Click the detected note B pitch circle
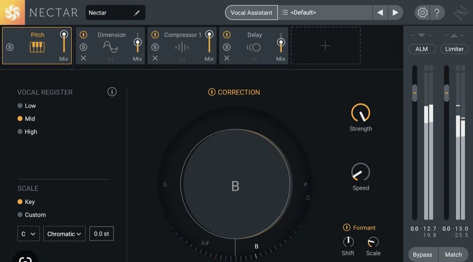Viewport: 473px width, 262px height. (235, 184)
